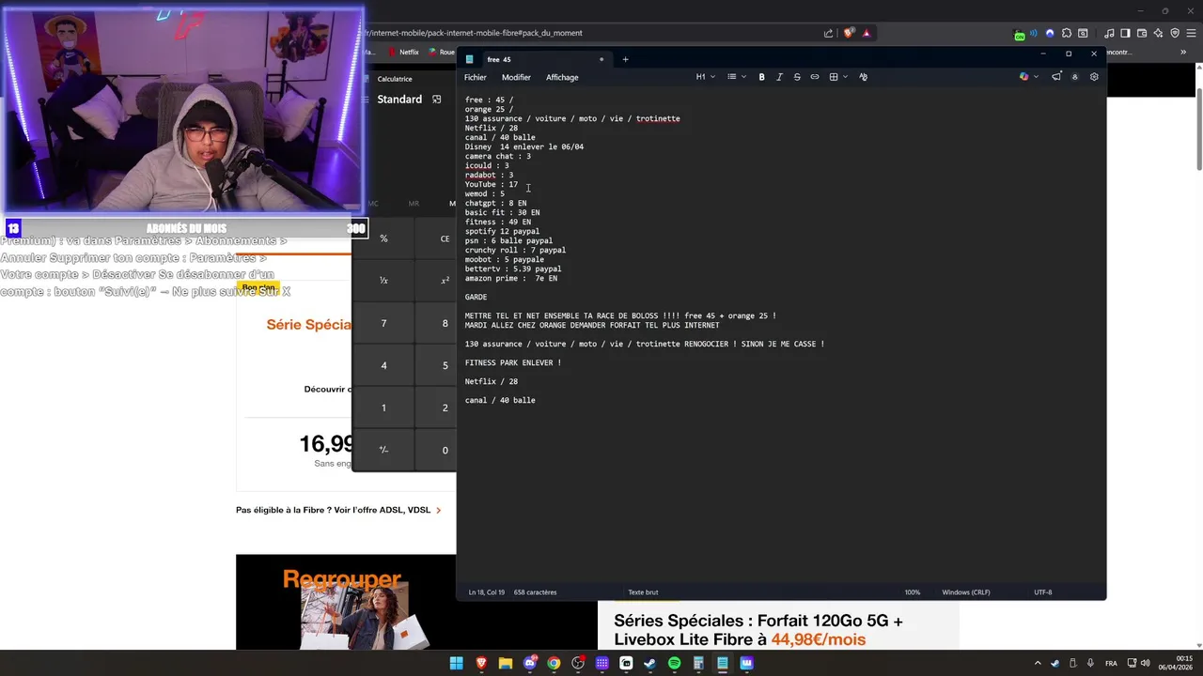Image resolution: width=1203 pixels, height=676 pixels.
Task: Click the 100% zoom level in status bar
Action: pyautogui.click(x=913, y=592)
